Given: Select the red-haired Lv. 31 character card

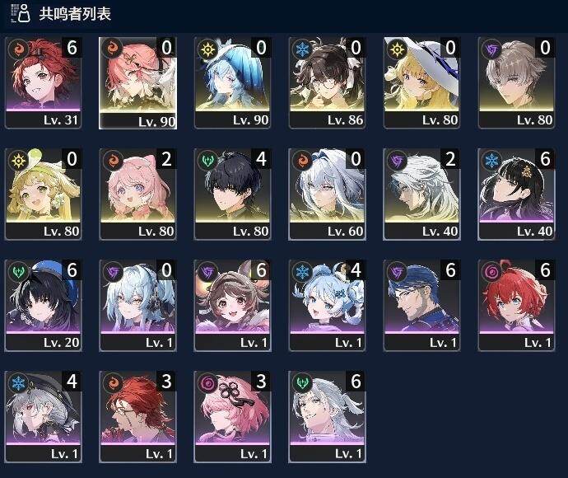Looking at the screenshot, I should coord(43,82).
